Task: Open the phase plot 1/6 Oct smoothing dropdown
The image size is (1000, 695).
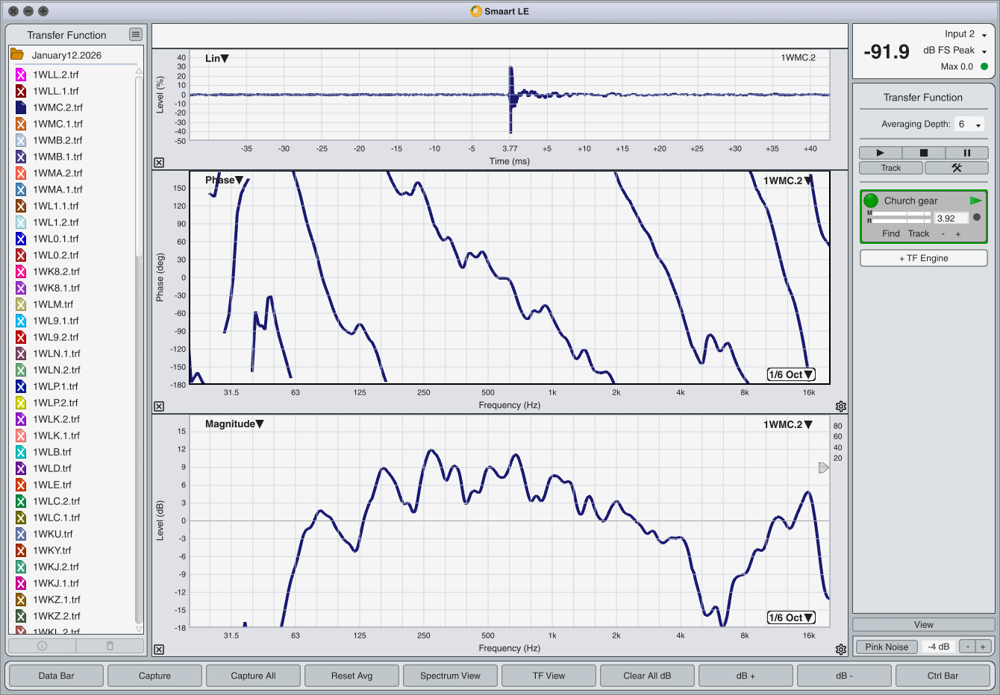Action: point(790,374)
